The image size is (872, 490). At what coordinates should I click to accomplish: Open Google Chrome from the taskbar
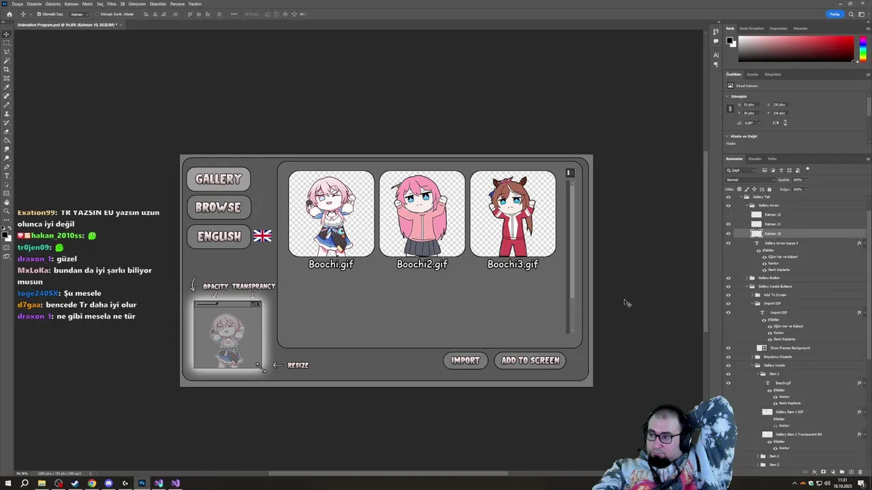tap(92, 483)
